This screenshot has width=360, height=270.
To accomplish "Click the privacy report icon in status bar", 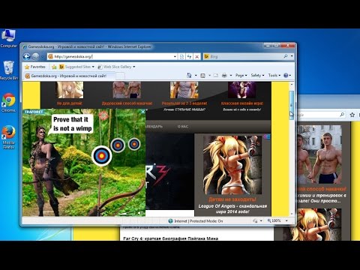I will [x=255, y=220].
